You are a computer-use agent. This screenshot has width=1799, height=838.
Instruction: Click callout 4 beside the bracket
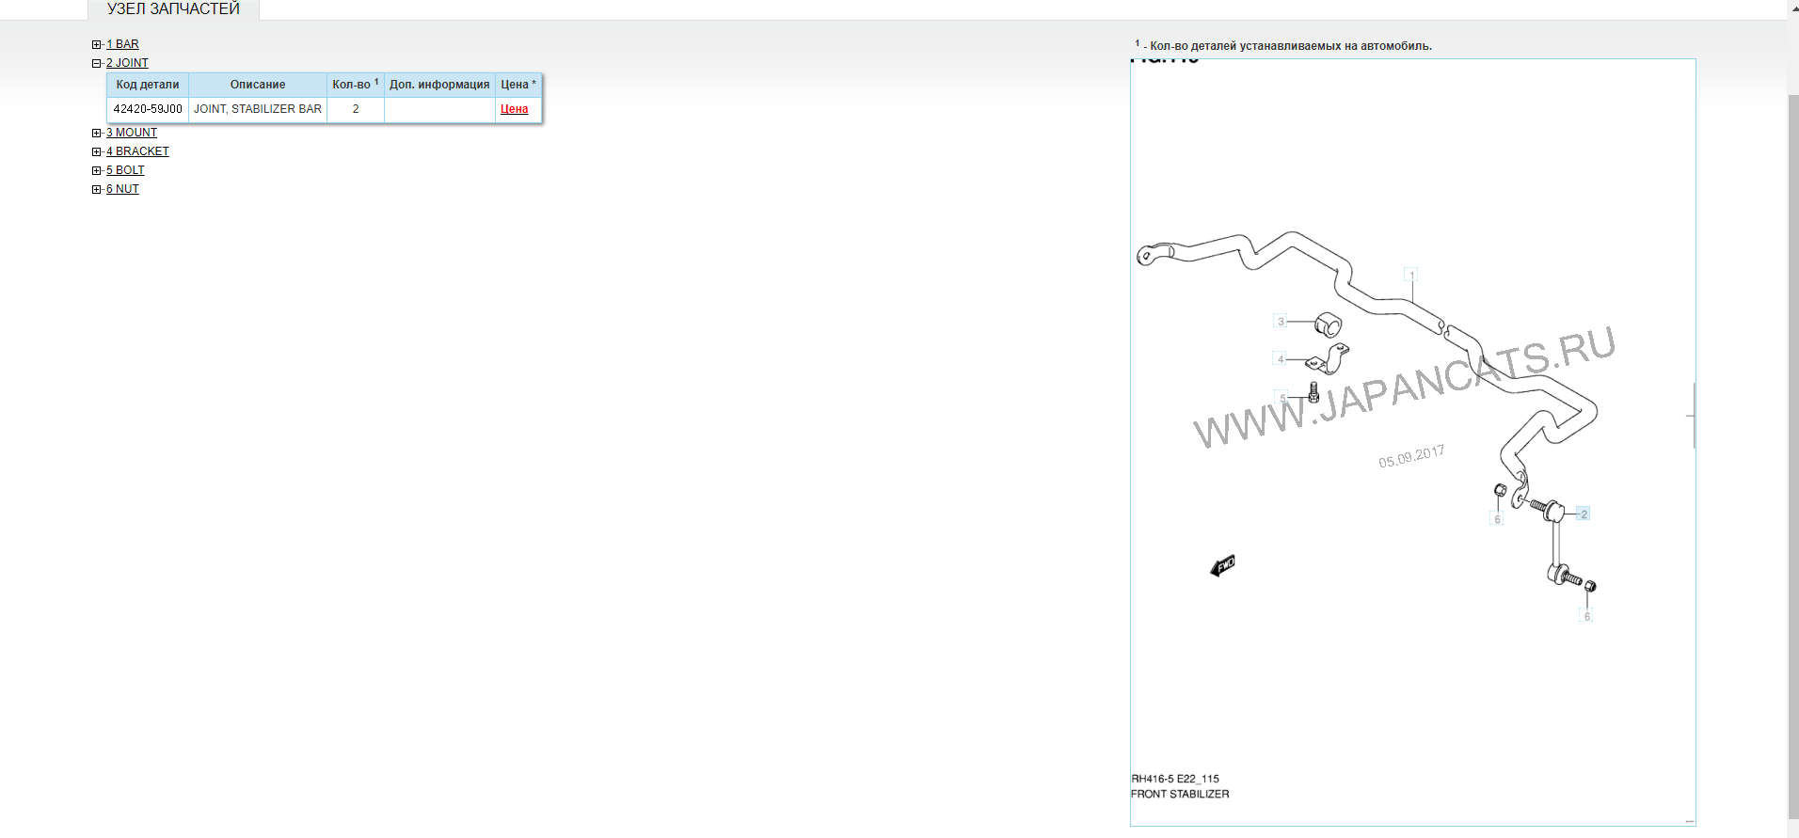coord(1280,359)
